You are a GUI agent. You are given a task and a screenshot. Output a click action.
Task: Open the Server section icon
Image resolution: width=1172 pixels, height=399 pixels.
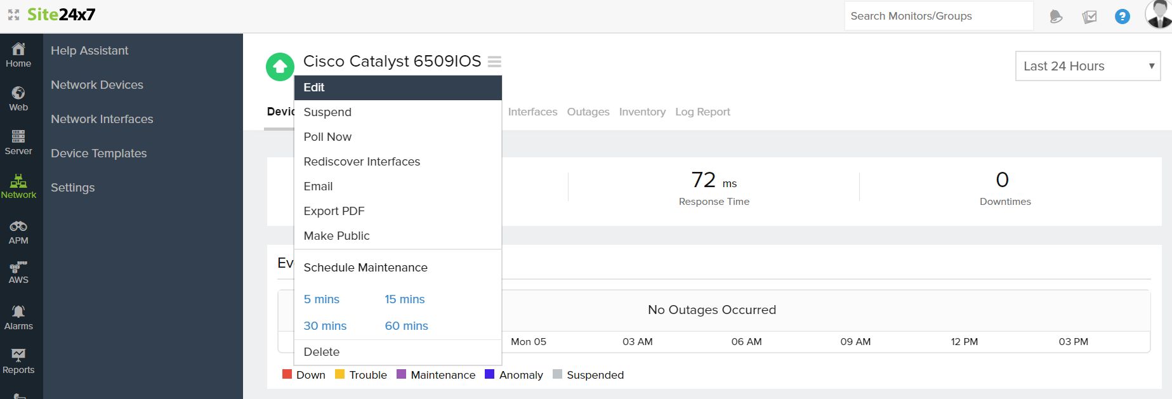coord(18,142)
